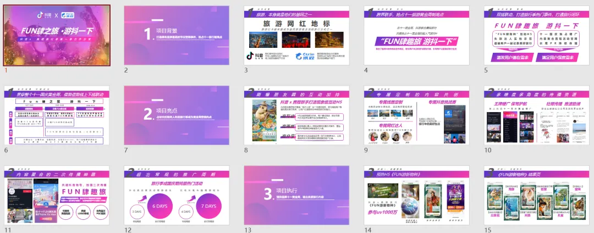Screen dimensions: 594x233
Task: Select slide 10 thumbnail
Action: 536,115
